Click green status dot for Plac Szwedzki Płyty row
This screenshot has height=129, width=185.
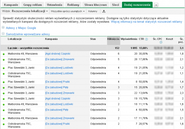pos(3,88)
